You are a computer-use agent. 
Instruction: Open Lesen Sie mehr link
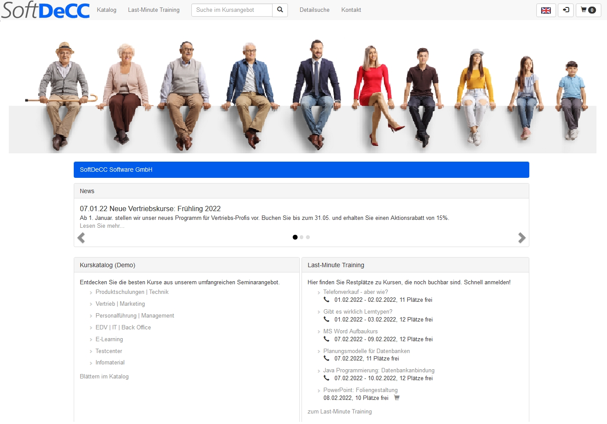102,226
